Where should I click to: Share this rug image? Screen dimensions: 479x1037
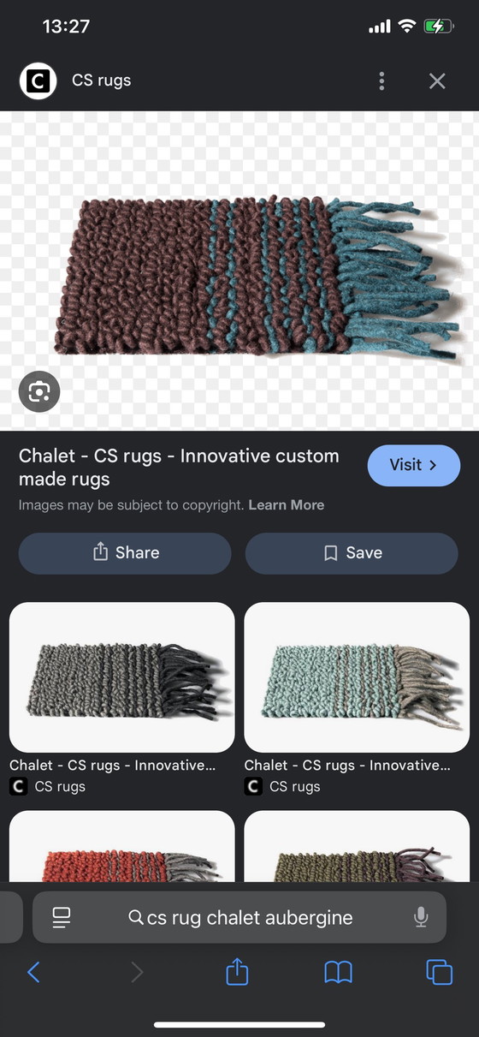(125, 553)
